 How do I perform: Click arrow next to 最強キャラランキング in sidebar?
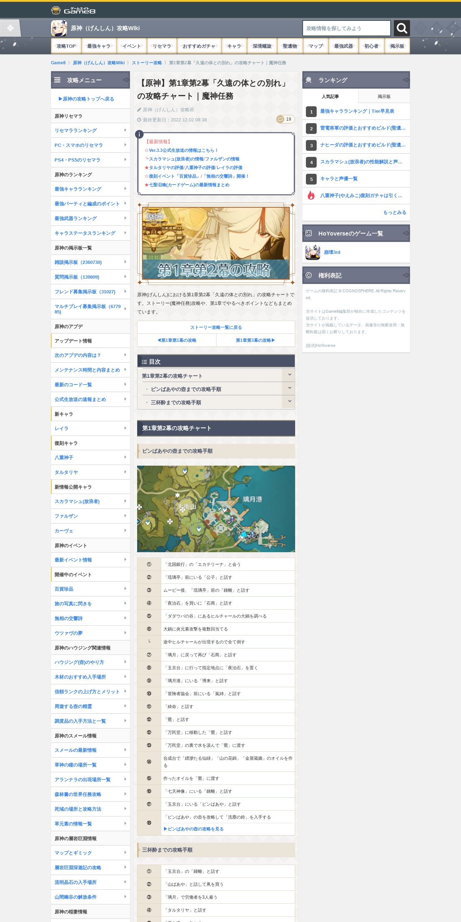click(125, 189)
